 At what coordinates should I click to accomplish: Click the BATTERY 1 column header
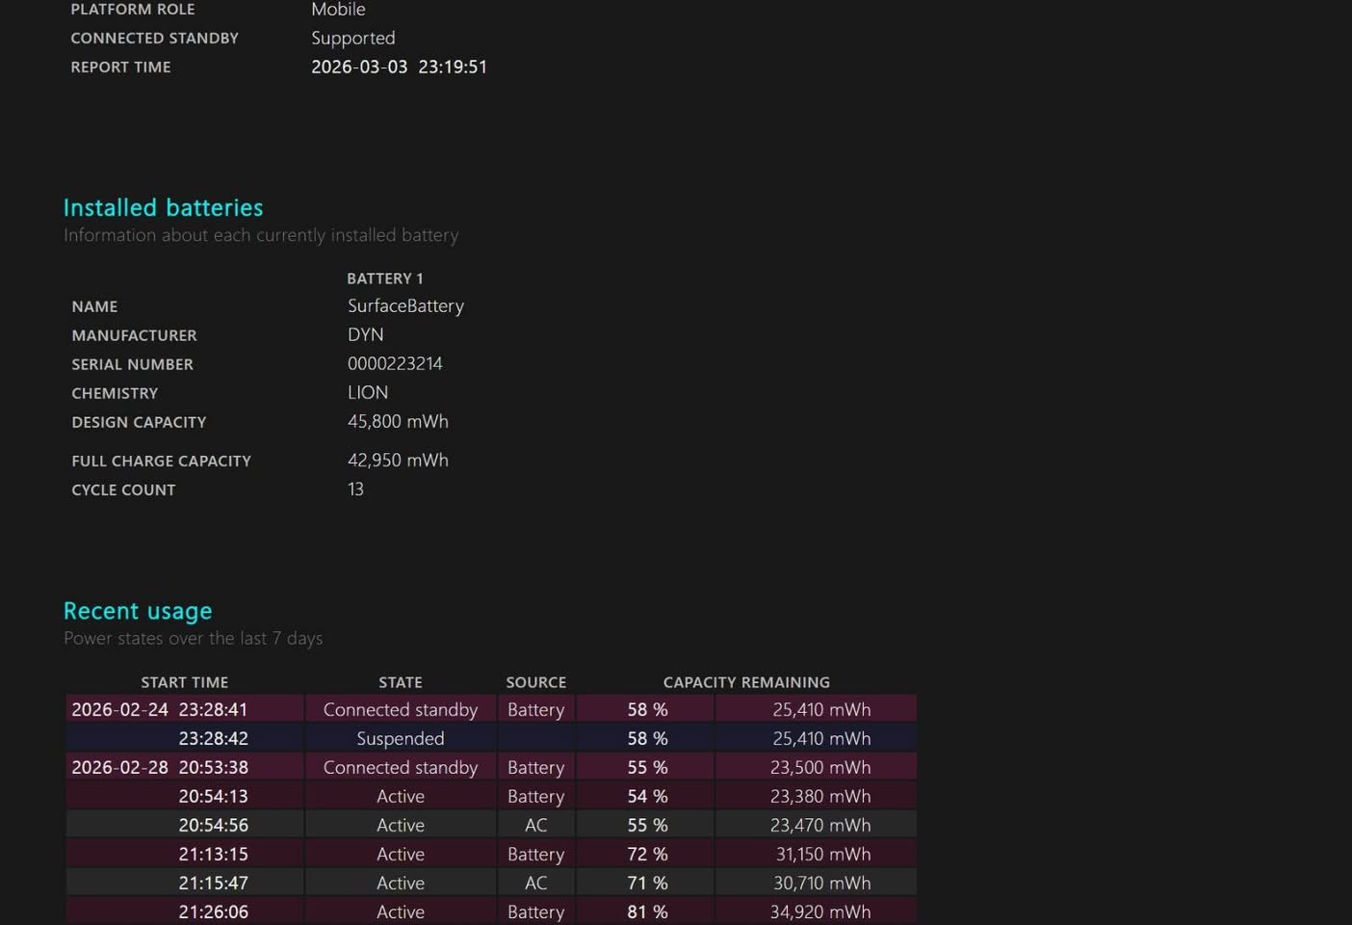(384, 278)
